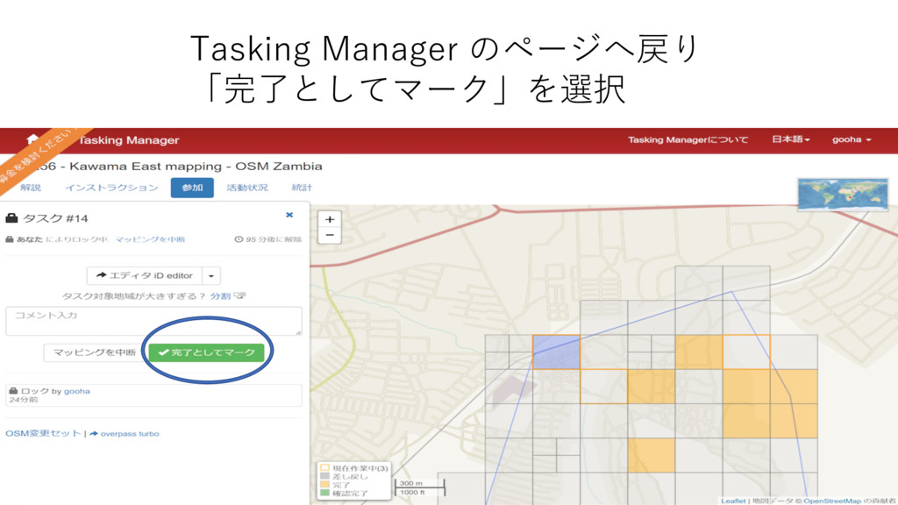Click the 差し戻し legend entry
The image size is (898, 505).
pos(344,476)
